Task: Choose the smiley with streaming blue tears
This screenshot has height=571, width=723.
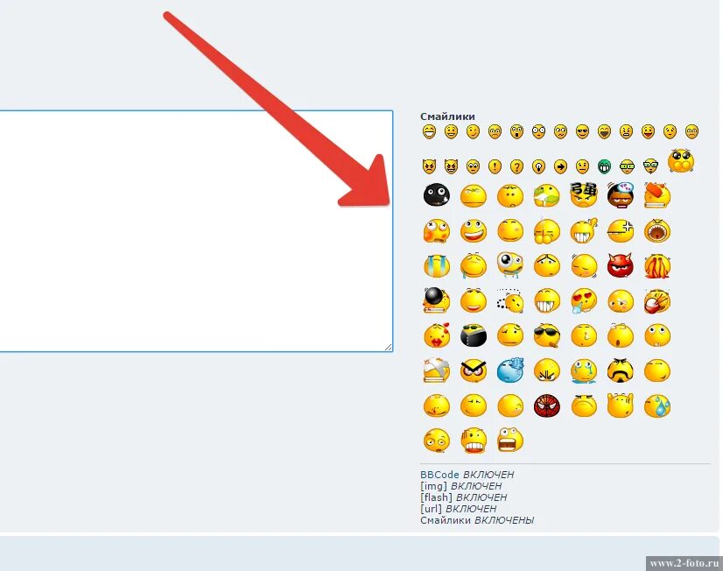Action: click(436, 265)
